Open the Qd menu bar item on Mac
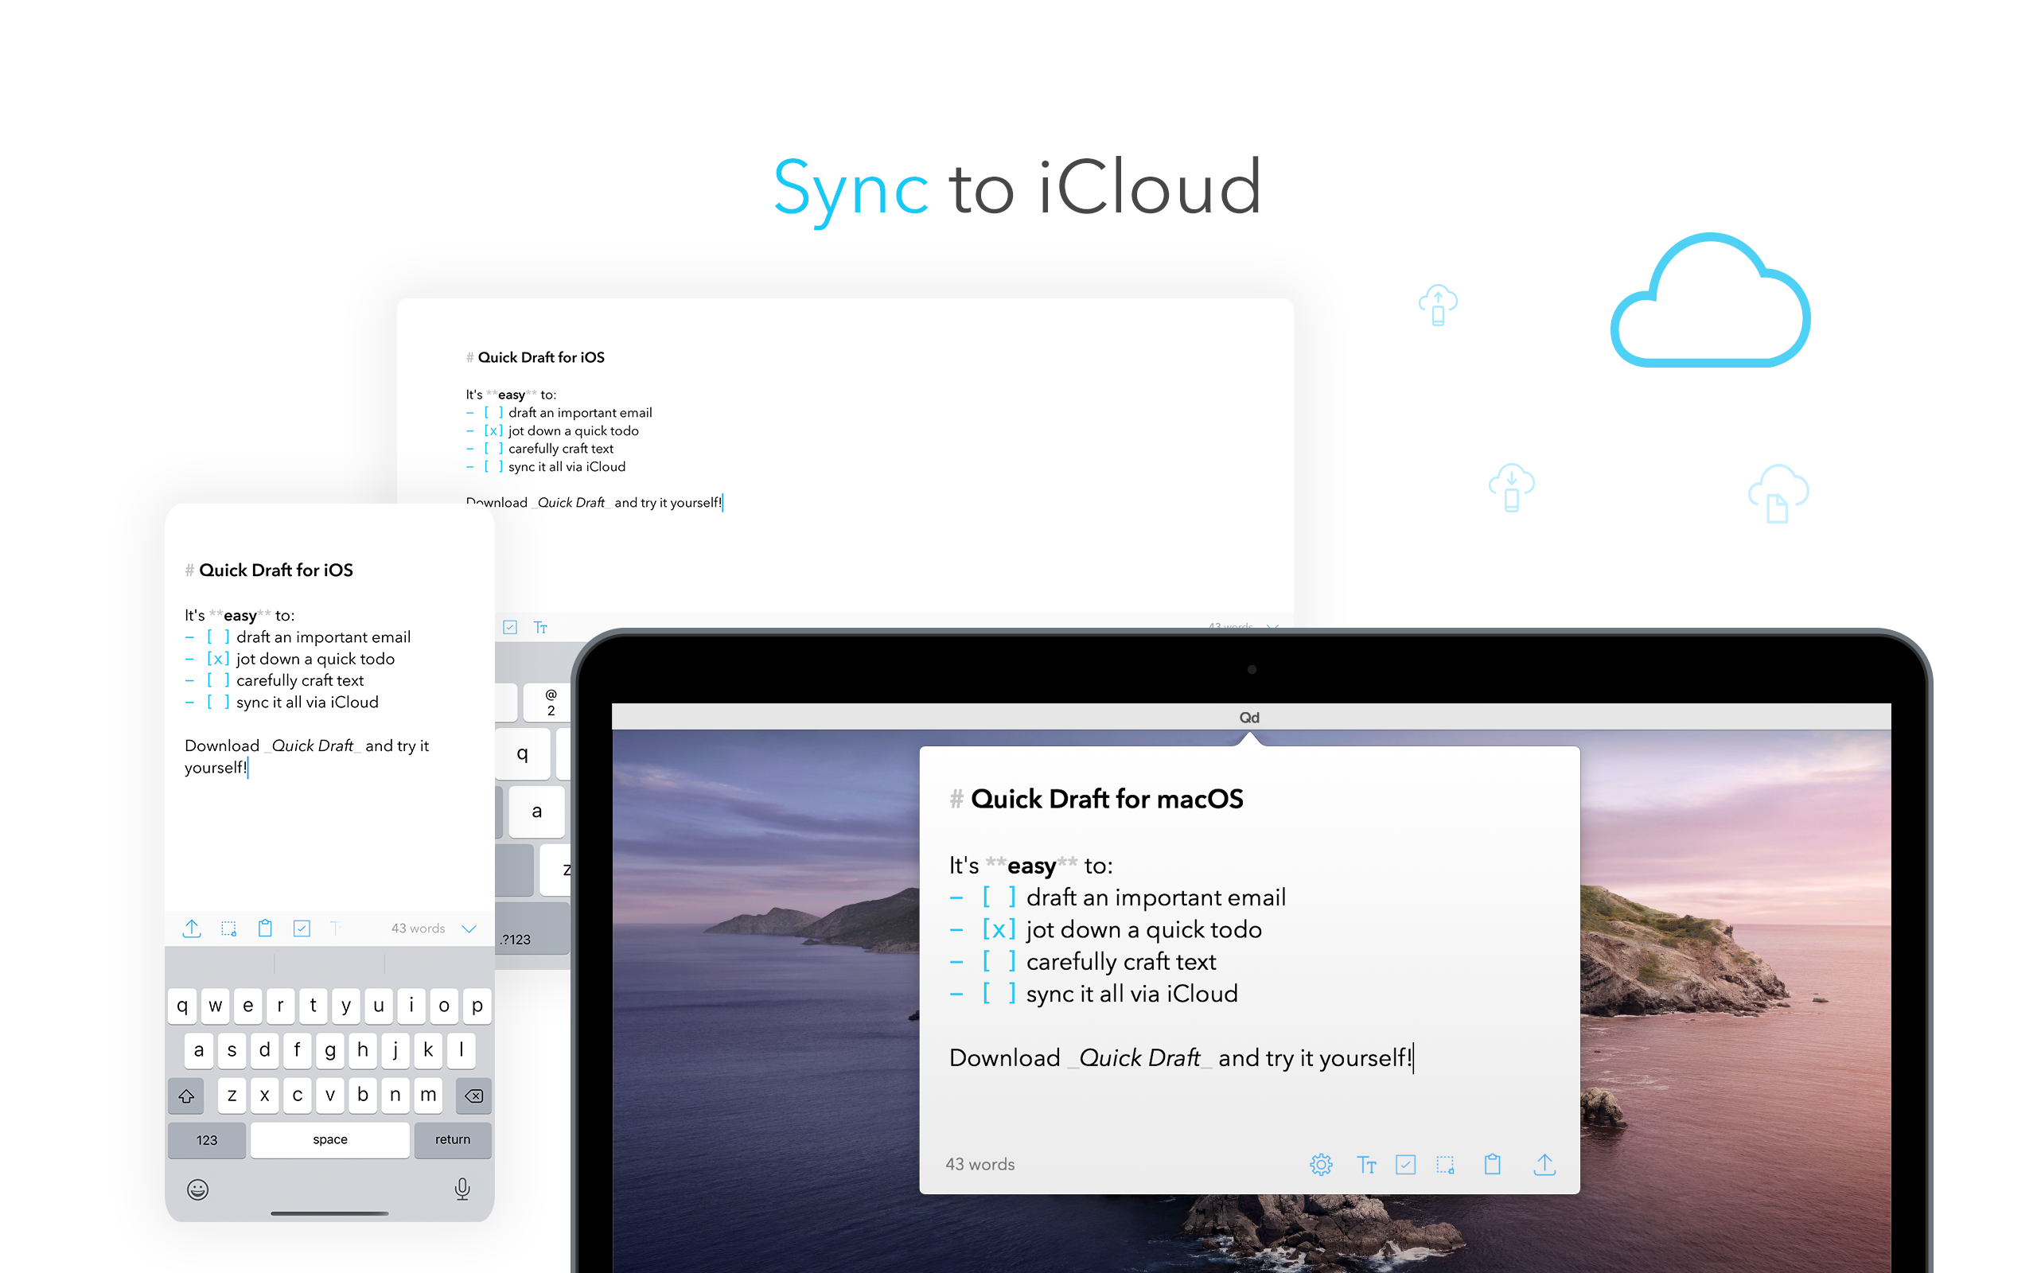The width and height of the screenshot is (2037, 1273). point(1249,718)
